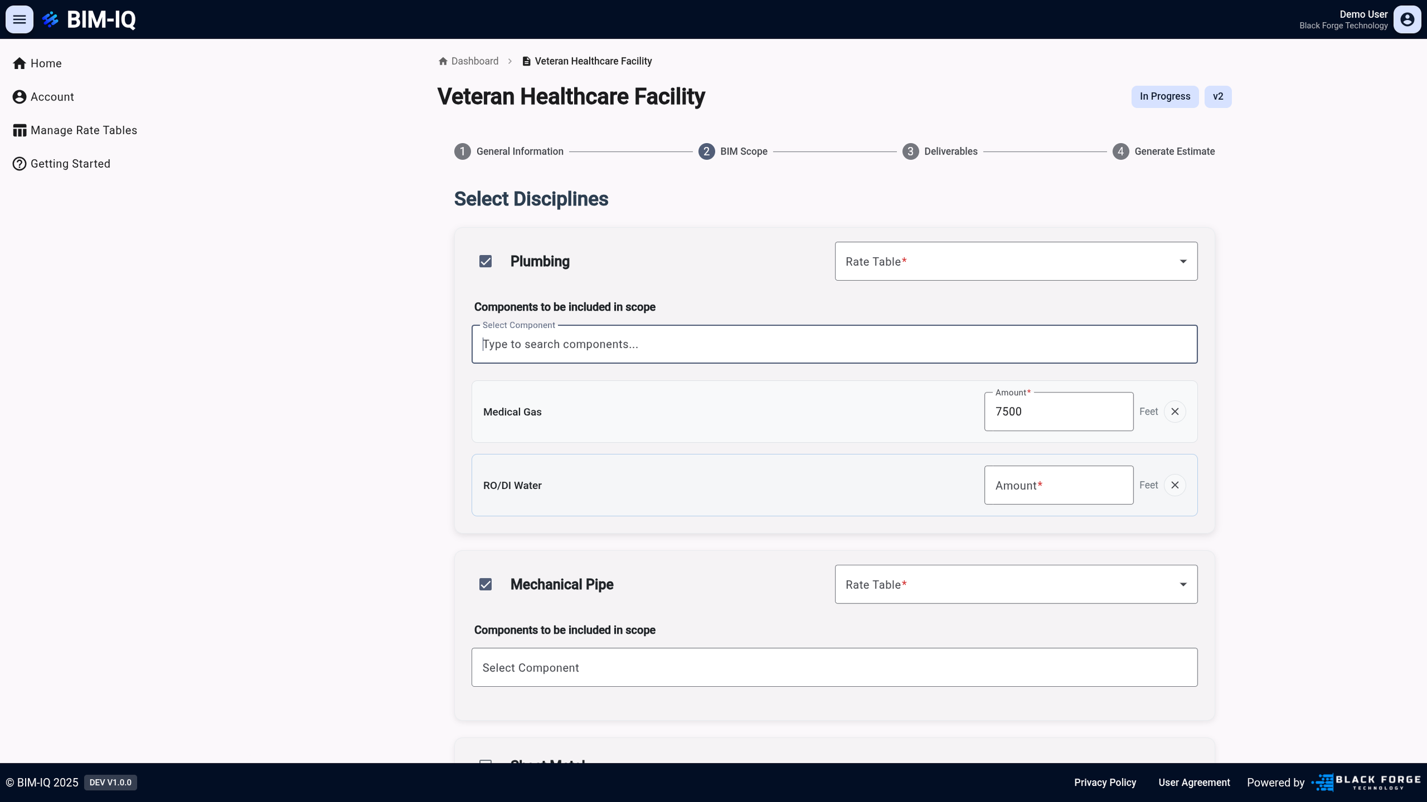Remove the RO/DI Water component
Viewport: 1427px width, 802px height.
click(1174, 485)
